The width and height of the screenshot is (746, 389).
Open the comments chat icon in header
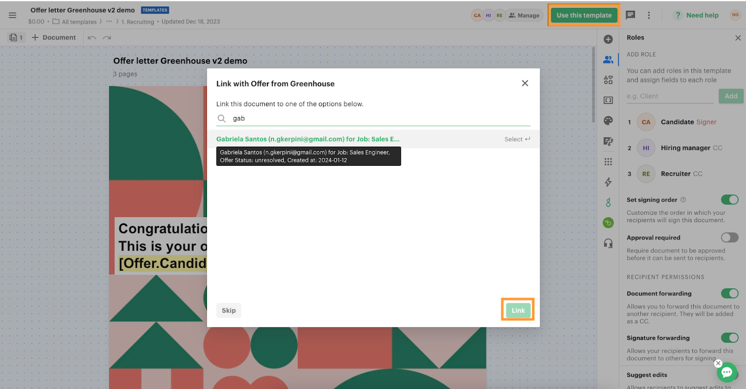point(630,15)
